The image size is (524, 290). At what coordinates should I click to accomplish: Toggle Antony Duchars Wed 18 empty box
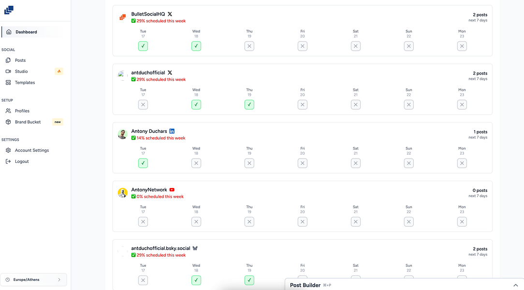tap(196, 163)
